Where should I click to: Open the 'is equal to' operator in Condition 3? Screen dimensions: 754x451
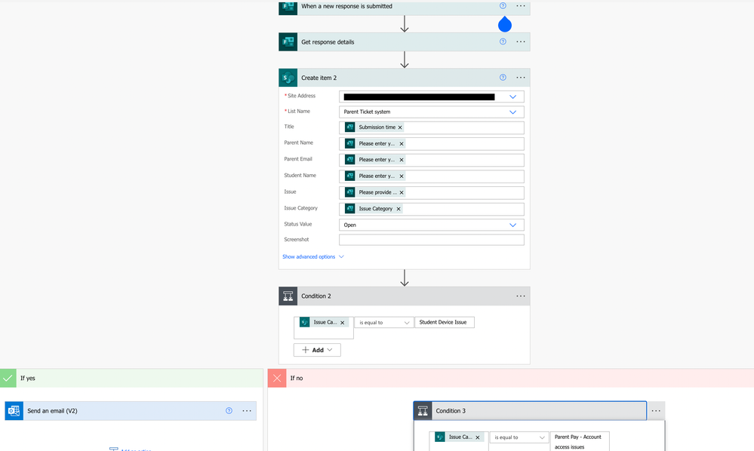tap(519, 437)
